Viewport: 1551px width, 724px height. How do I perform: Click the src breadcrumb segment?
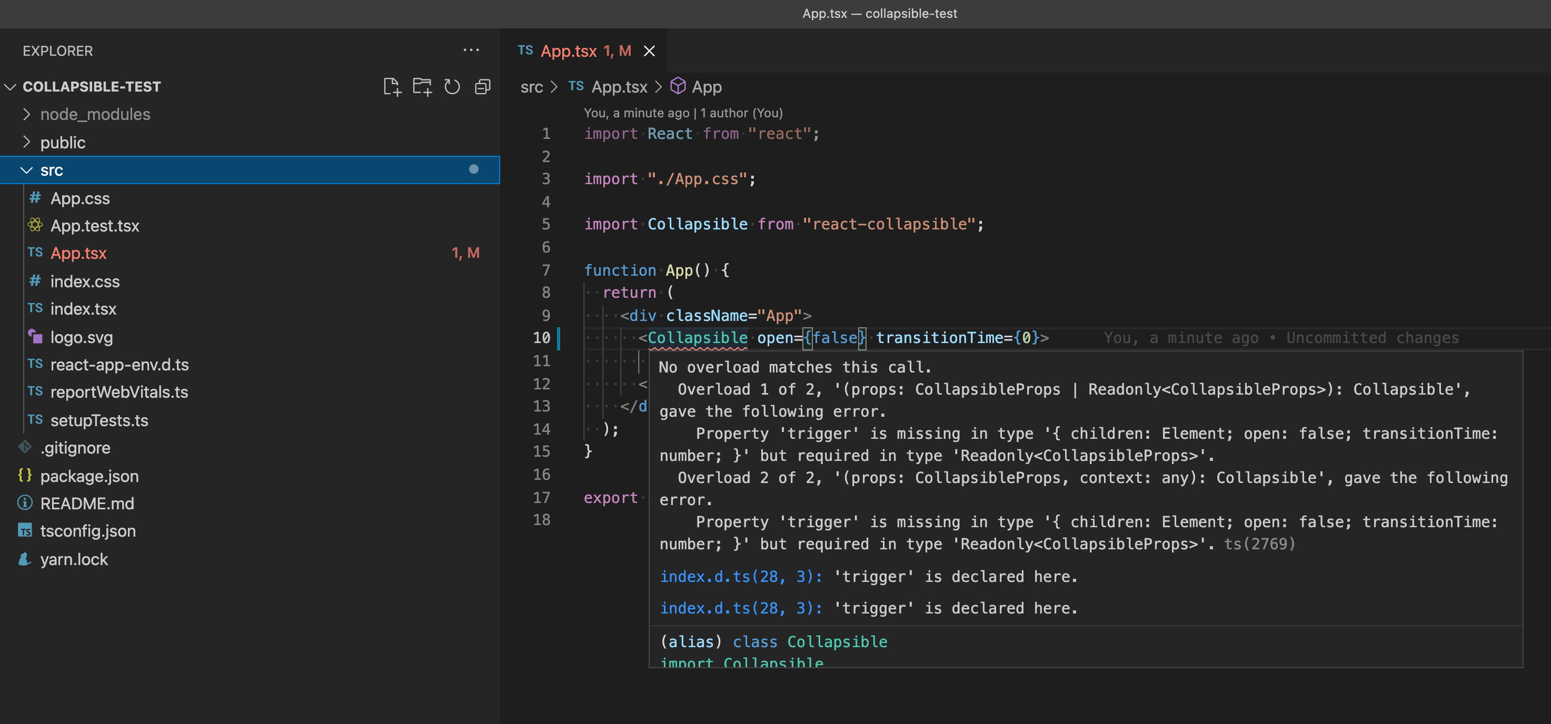point(531,87)
